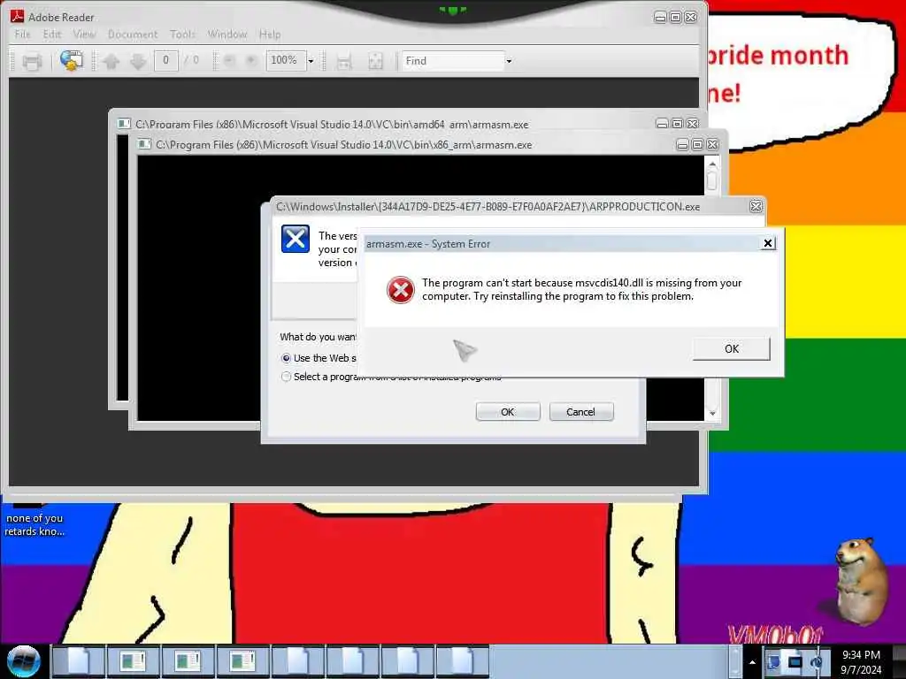
Task: Click scroll down arrow in x86_arm console
Action: [x=712, y=414]
